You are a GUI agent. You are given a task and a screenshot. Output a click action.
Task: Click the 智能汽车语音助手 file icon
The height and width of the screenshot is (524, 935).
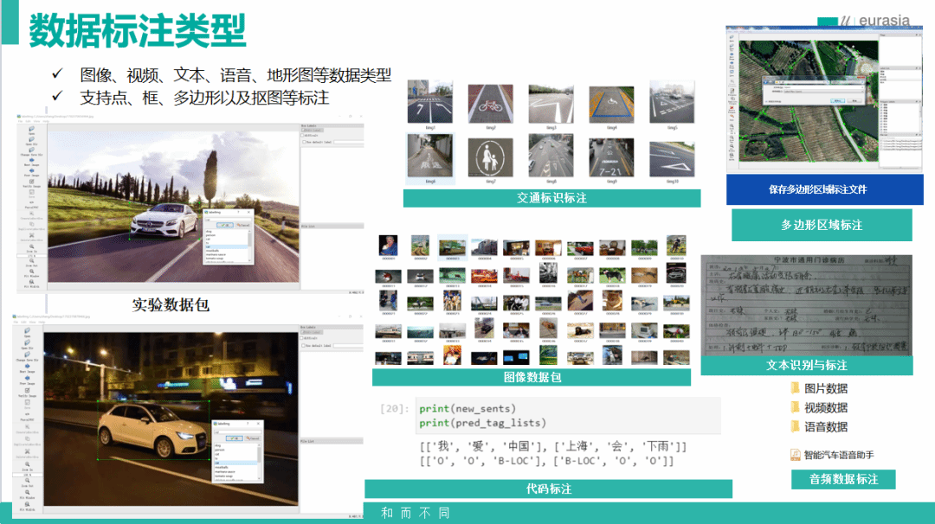tap(795, 455)
